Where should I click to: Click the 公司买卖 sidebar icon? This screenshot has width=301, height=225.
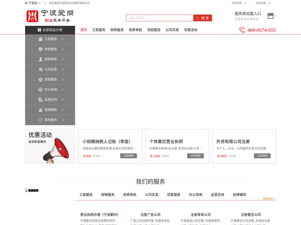[41, 70]
